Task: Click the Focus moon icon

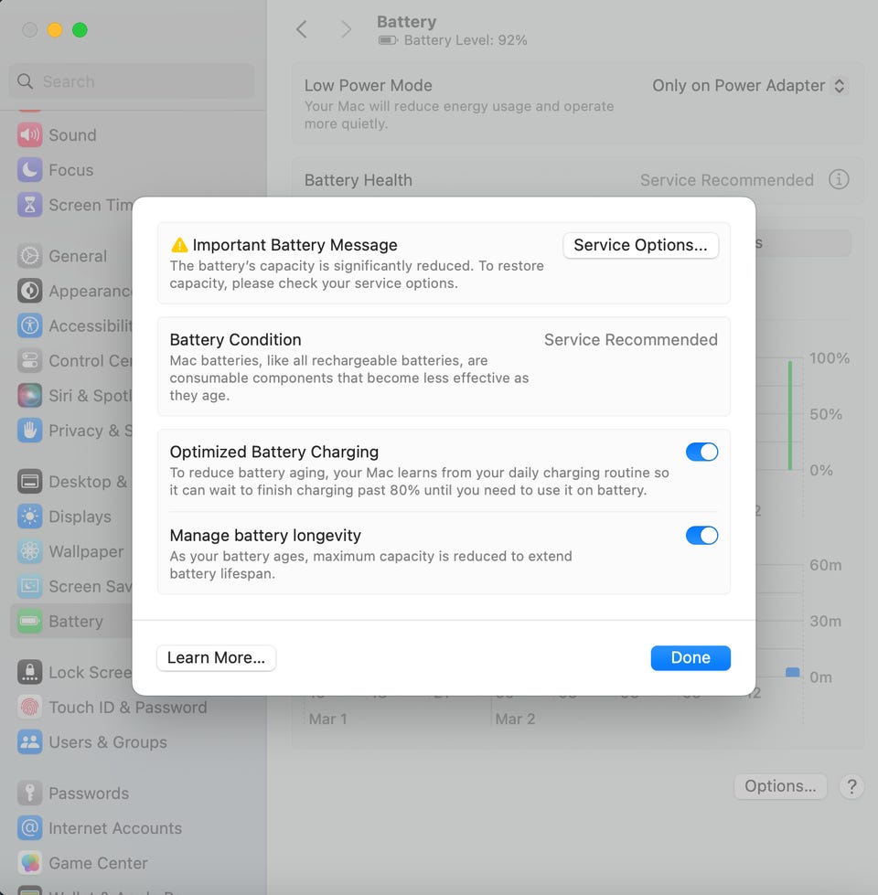Action: point(29,170)
